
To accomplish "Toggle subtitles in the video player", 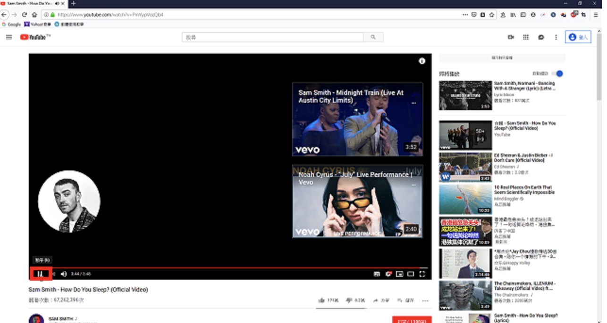I will click(x=377, y=274).
